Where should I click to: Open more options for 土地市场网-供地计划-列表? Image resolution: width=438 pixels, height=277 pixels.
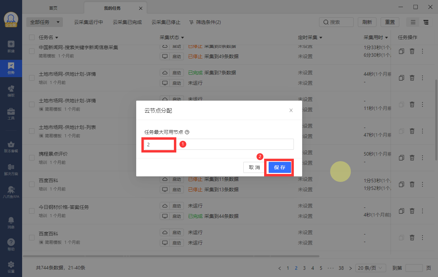tap(422, 131)
